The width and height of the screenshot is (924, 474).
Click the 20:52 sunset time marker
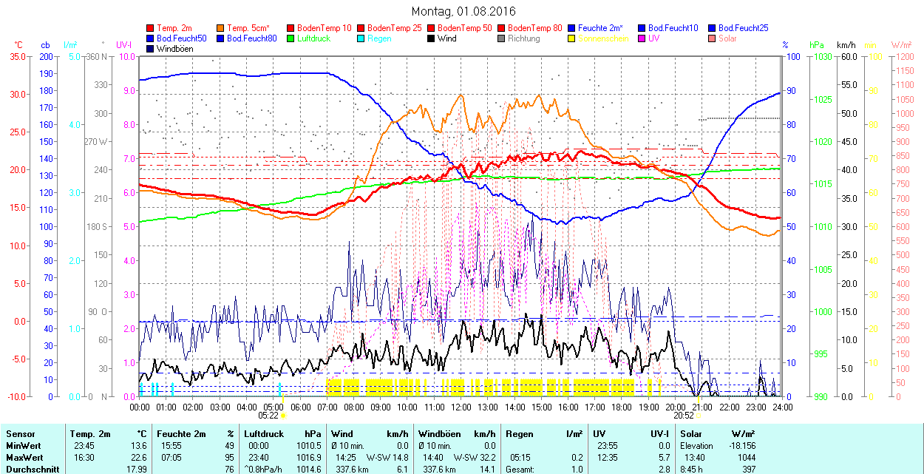(684, 416)
